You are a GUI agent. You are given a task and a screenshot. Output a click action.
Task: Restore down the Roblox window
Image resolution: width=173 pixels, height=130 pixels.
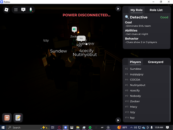point(161,2)
